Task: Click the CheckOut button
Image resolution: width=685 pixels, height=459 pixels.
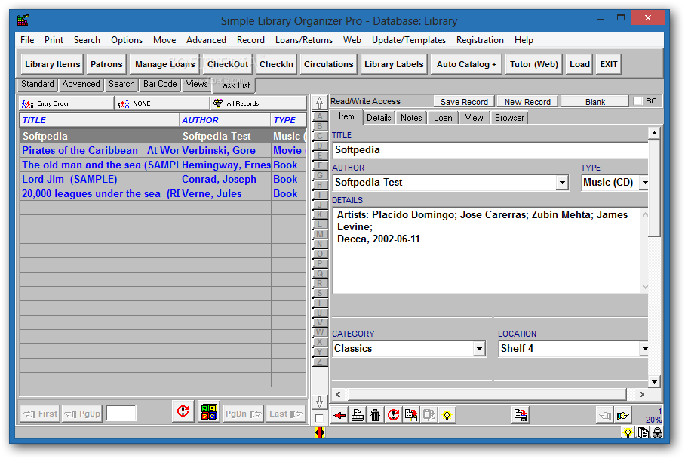Action: [228, 64]
